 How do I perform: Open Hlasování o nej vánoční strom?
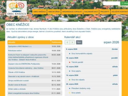pos(24,77)
